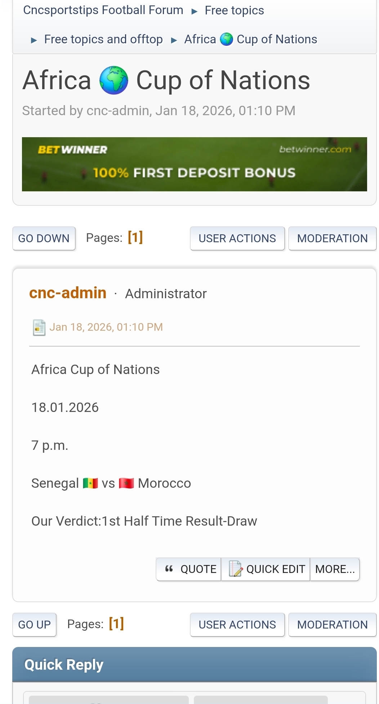379x704 pixels.
Task: Open the cnc-admin profile link
Action: 68,293
